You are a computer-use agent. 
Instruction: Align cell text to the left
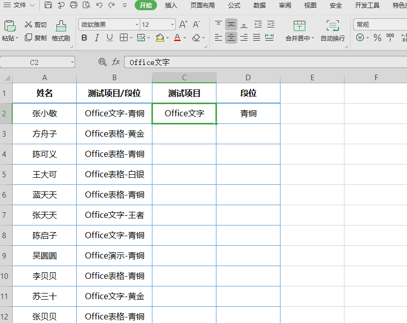point(218,38)
